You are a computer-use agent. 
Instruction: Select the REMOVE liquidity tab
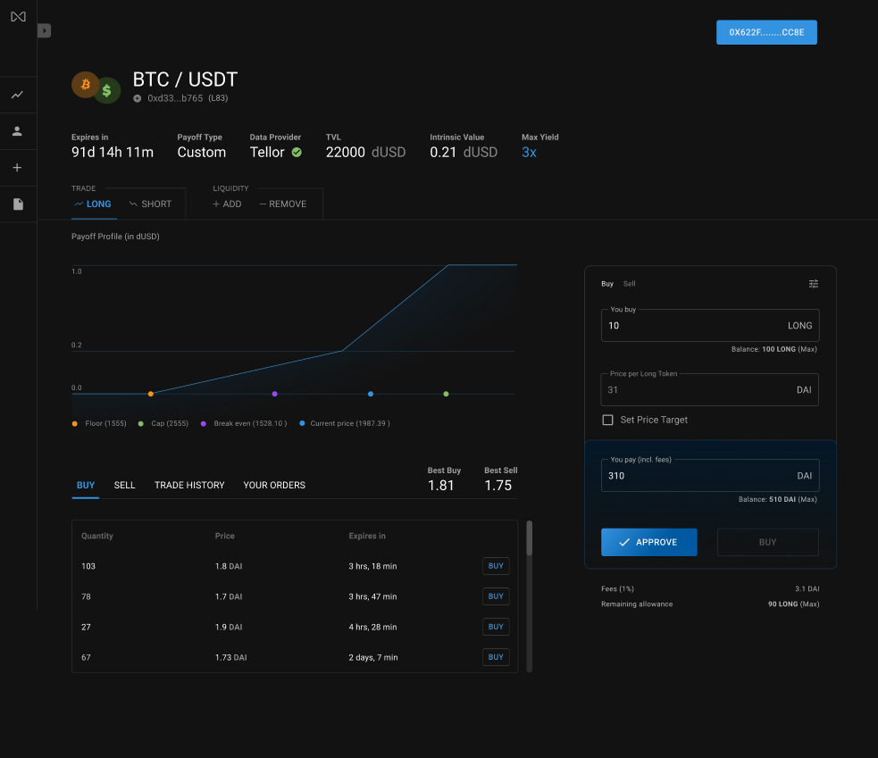tap(282, 204)
